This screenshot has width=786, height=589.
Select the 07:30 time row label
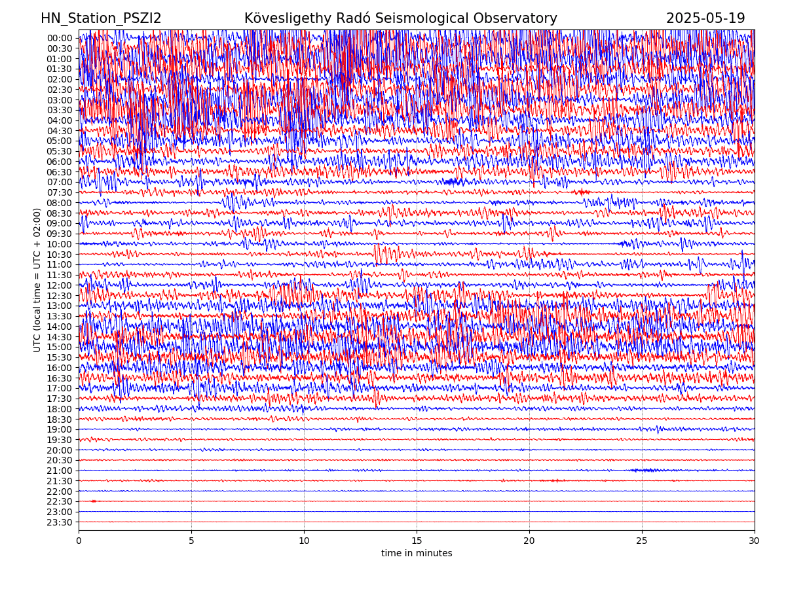click(59, 192)
